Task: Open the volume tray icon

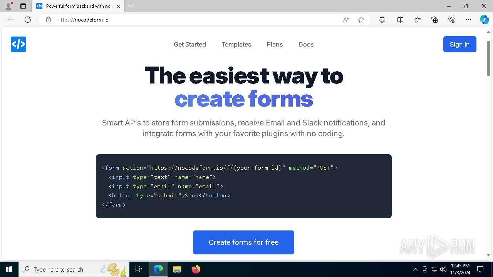Action: coord(443,269)
